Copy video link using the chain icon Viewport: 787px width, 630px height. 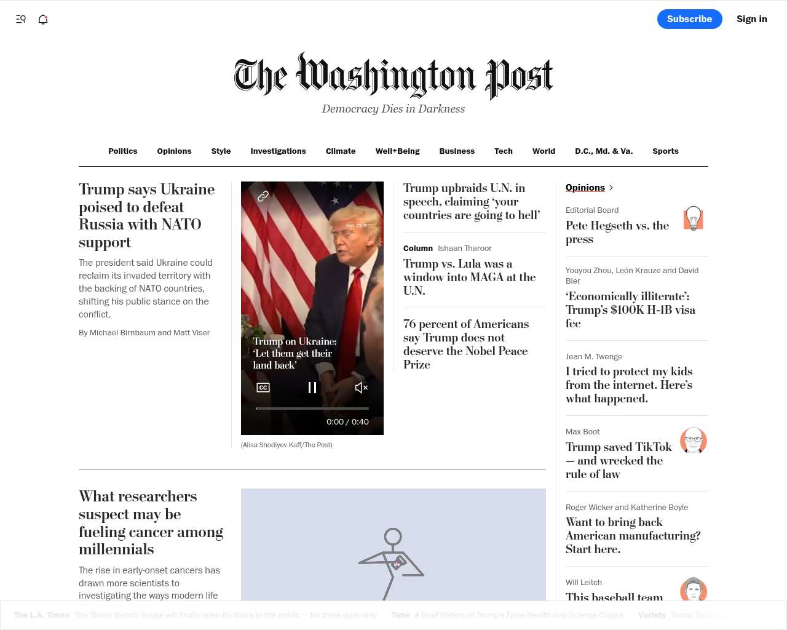point(263,196)
